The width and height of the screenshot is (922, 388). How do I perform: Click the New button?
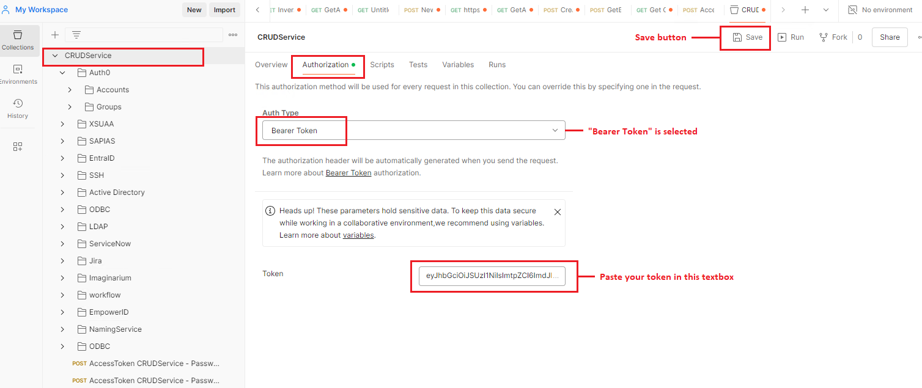pyautogui.click(x=194, y=10)
